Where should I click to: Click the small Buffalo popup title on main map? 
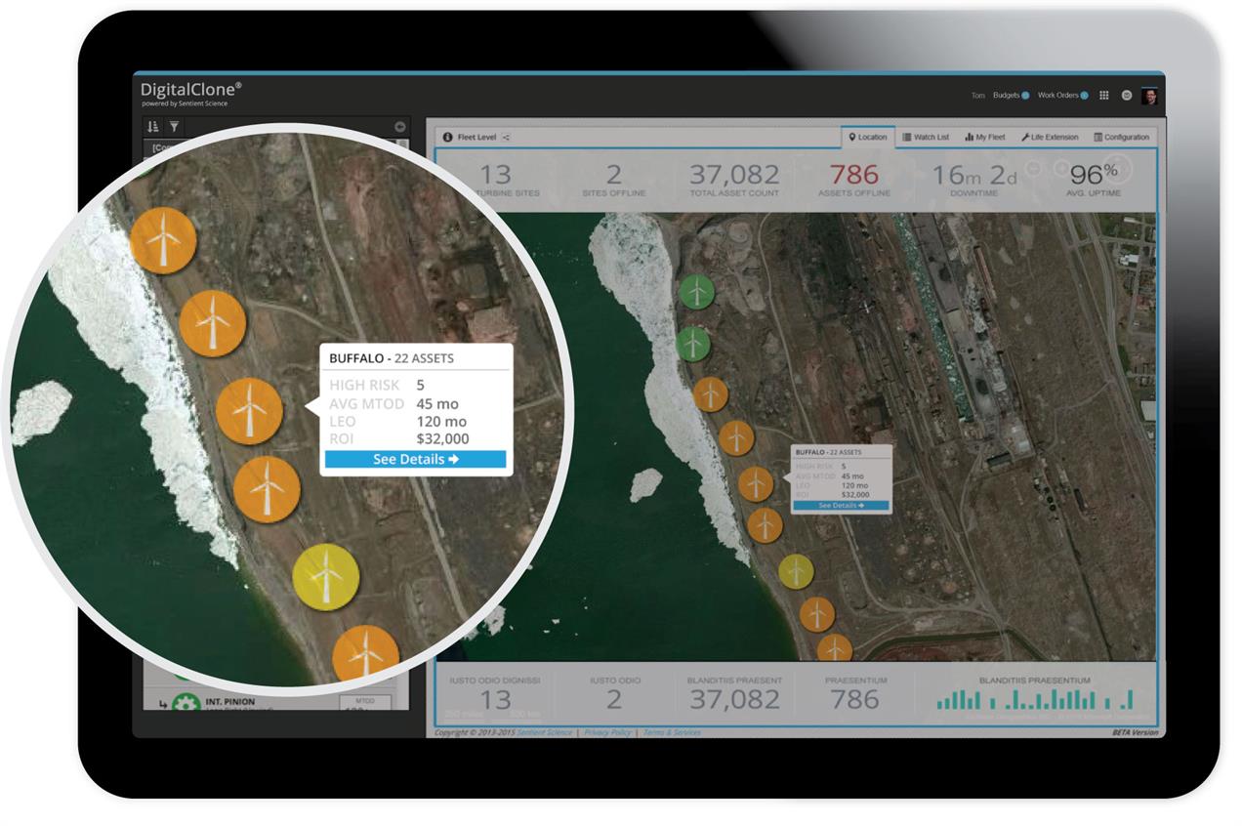point(829,452)
